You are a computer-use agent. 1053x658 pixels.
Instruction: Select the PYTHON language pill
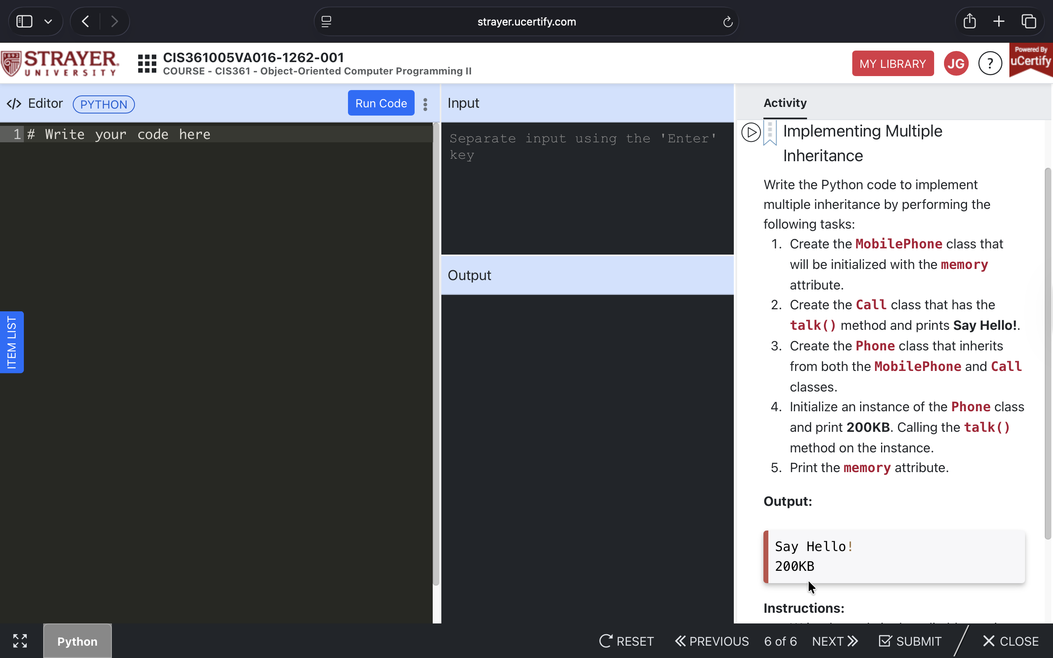coord(104,104)
